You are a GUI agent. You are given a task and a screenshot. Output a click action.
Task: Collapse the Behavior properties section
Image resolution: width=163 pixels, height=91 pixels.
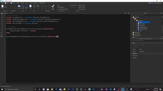point(131,54)
